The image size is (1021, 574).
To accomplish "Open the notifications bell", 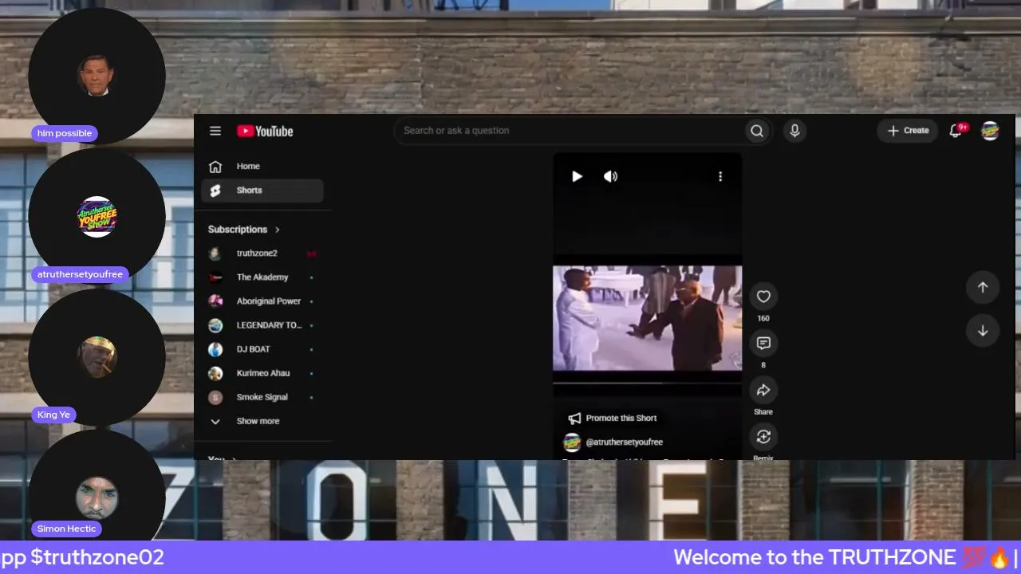I will click(956, 131).
